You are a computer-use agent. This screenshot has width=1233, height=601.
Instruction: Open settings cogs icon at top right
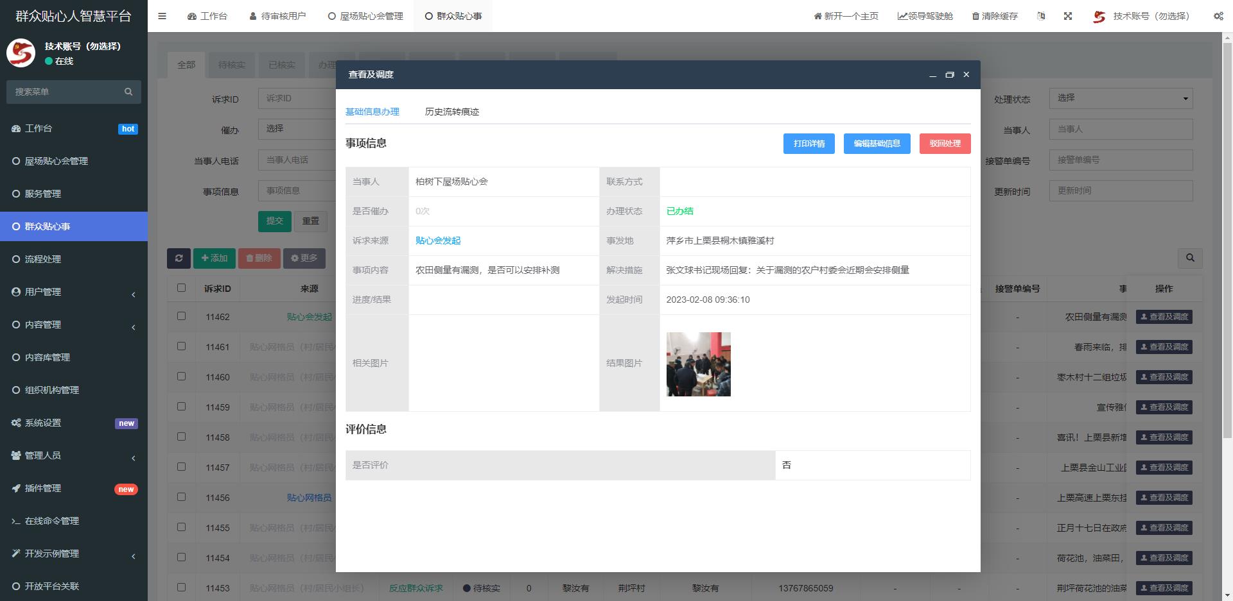click(1218, 16)
